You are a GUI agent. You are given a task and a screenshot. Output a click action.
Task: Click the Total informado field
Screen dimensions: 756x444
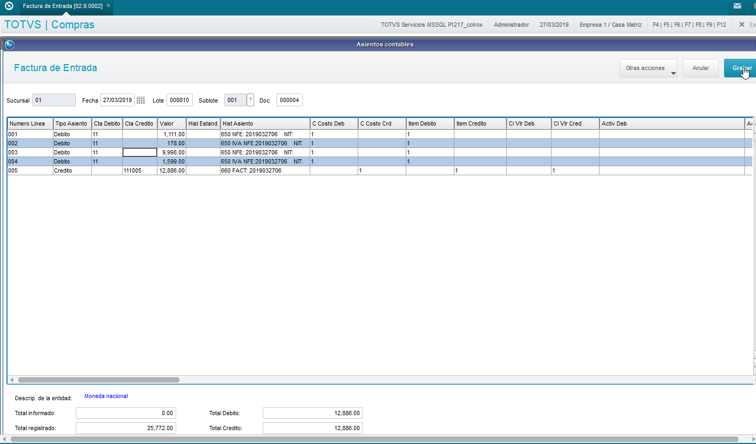126,413
